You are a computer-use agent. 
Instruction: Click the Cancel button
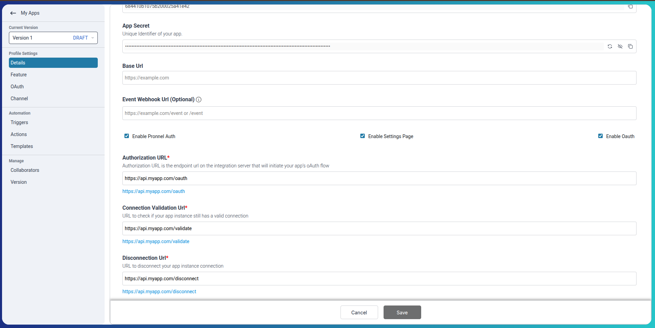[359, 312]
